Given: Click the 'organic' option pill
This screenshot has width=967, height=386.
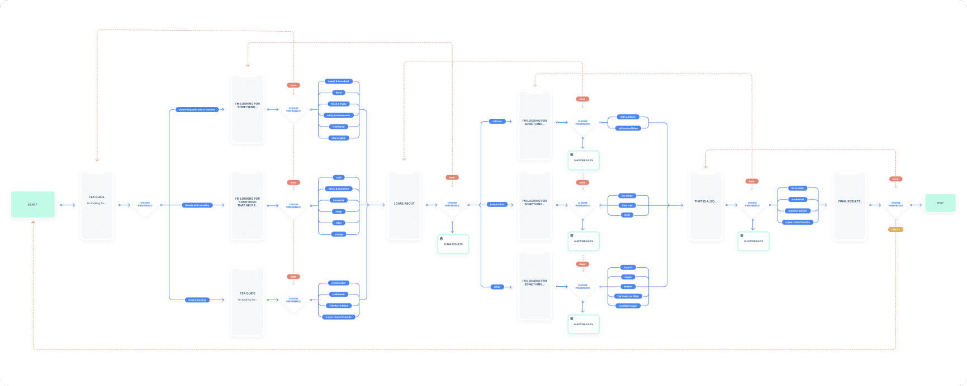Looking at the screenshot, I should point(628,267).
